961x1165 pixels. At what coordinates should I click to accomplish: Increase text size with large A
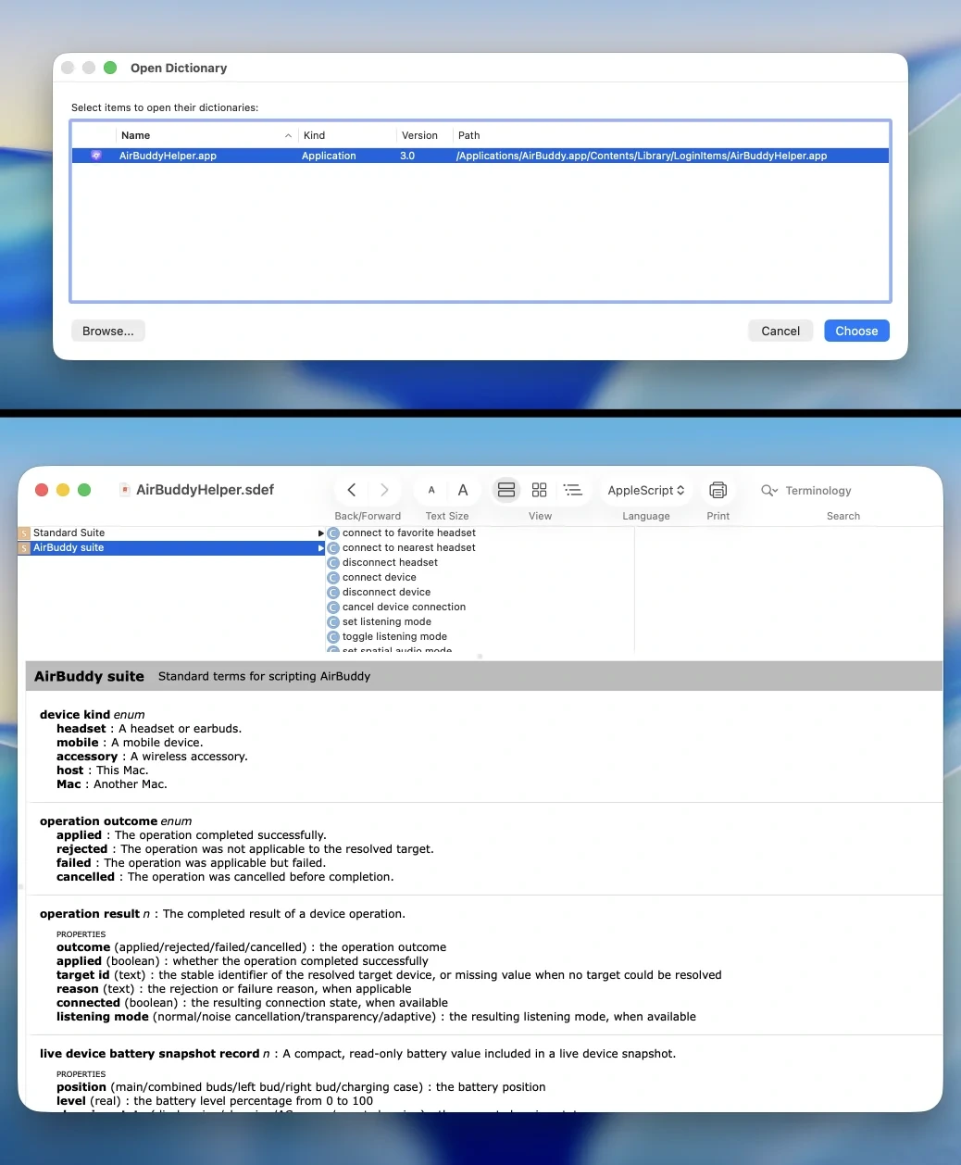pos(463,490)
